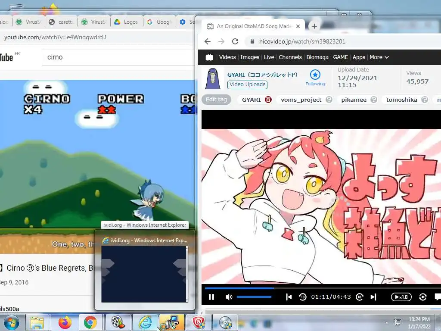Open the red shield security taskbar app
The width and height of the screenshot is (441, 331).
tap(199, 322)
